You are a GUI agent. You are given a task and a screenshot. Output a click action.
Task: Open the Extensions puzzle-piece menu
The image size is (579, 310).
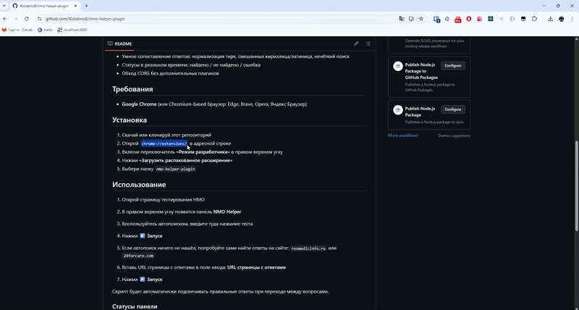tap(534, 19)
